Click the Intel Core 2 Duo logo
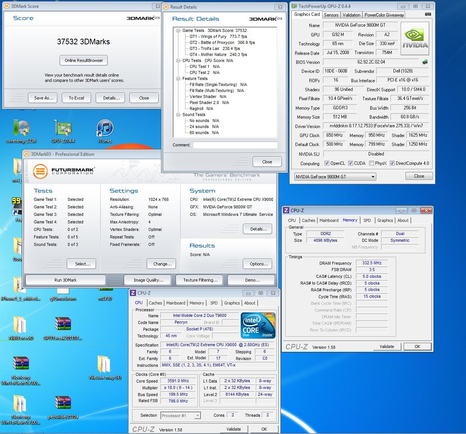 [258, 325]
